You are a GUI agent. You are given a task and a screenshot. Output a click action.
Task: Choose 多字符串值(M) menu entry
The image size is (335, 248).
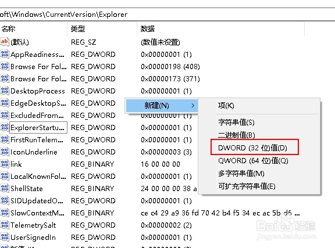(241, 173)
